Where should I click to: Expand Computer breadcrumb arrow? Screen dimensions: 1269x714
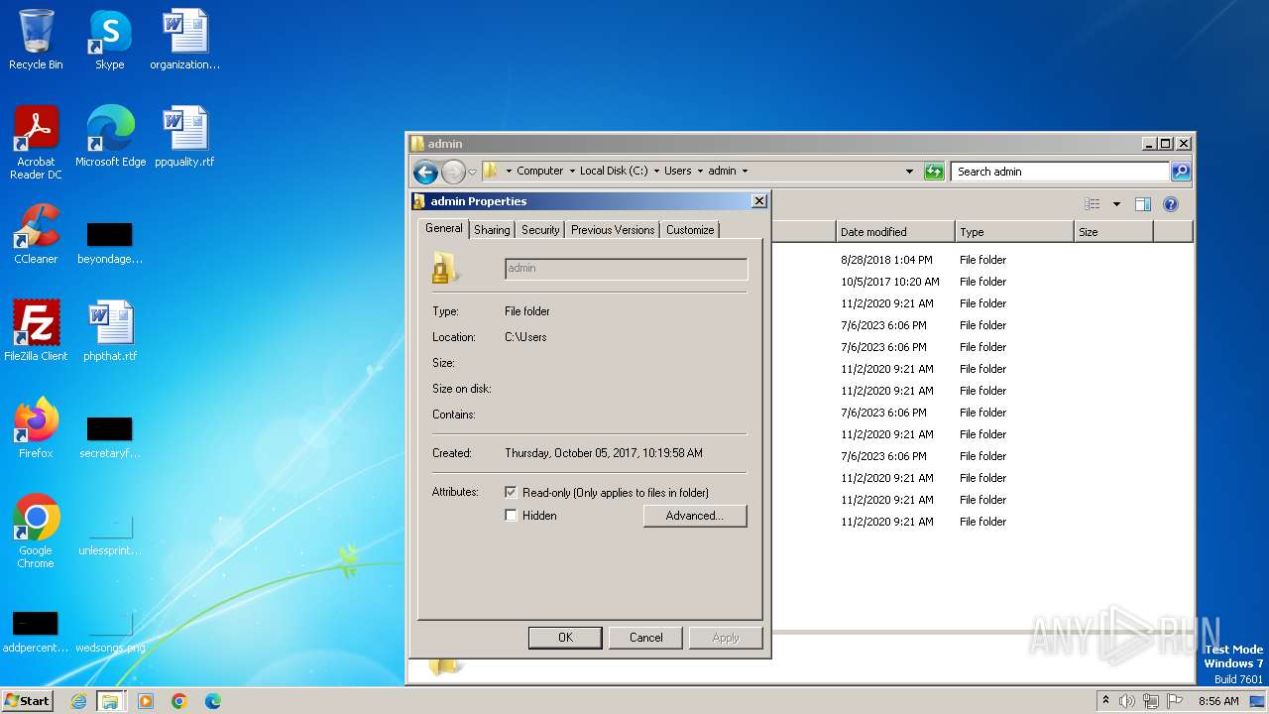coord(572,171)
